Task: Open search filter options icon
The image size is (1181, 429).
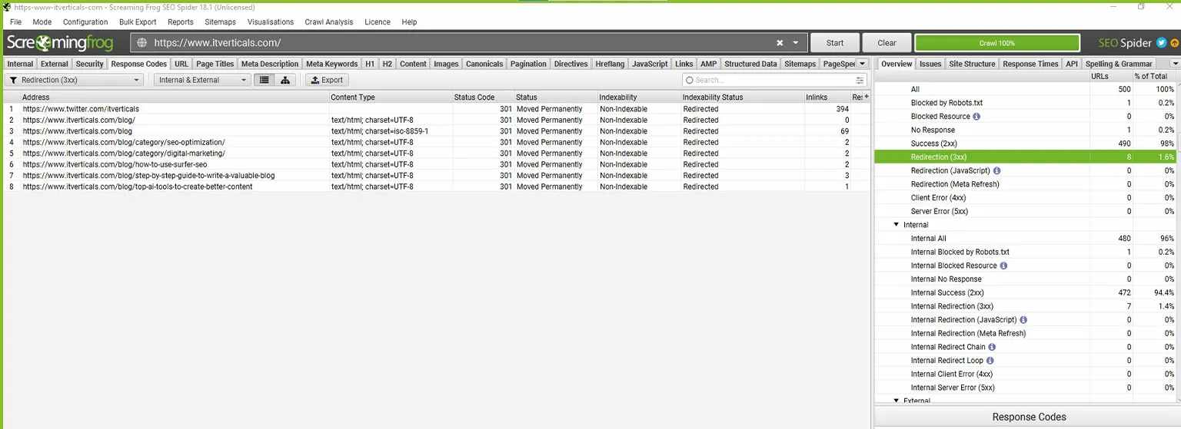Action: [860, 80]
